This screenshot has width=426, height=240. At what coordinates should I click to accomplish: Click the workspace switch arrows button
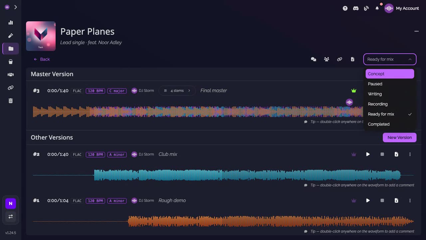[x=11, y=216]
